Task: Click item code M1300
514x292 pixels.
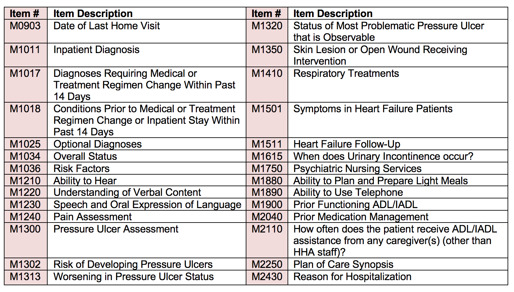Action: [x=25, y=229]
